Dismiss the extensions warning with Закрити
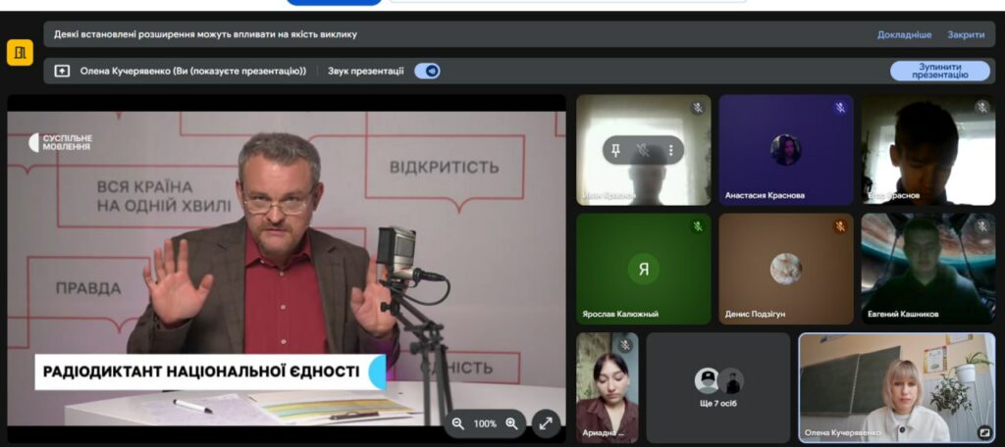 click(966, 34)
